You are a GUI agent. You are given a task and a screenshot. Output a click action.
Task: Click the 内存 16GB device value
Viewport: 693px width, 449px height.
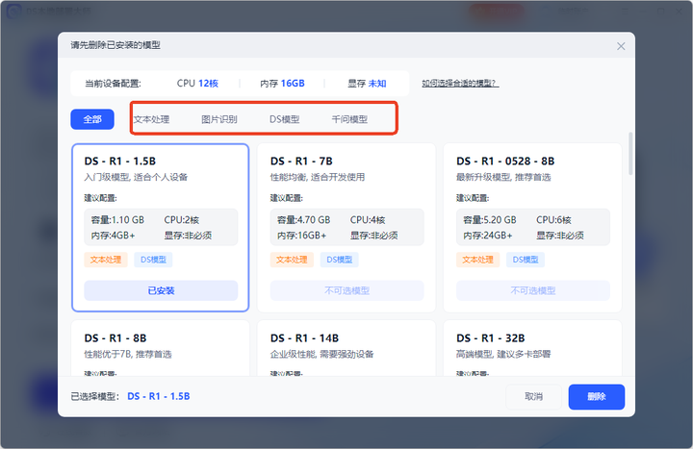coord(282,83)
